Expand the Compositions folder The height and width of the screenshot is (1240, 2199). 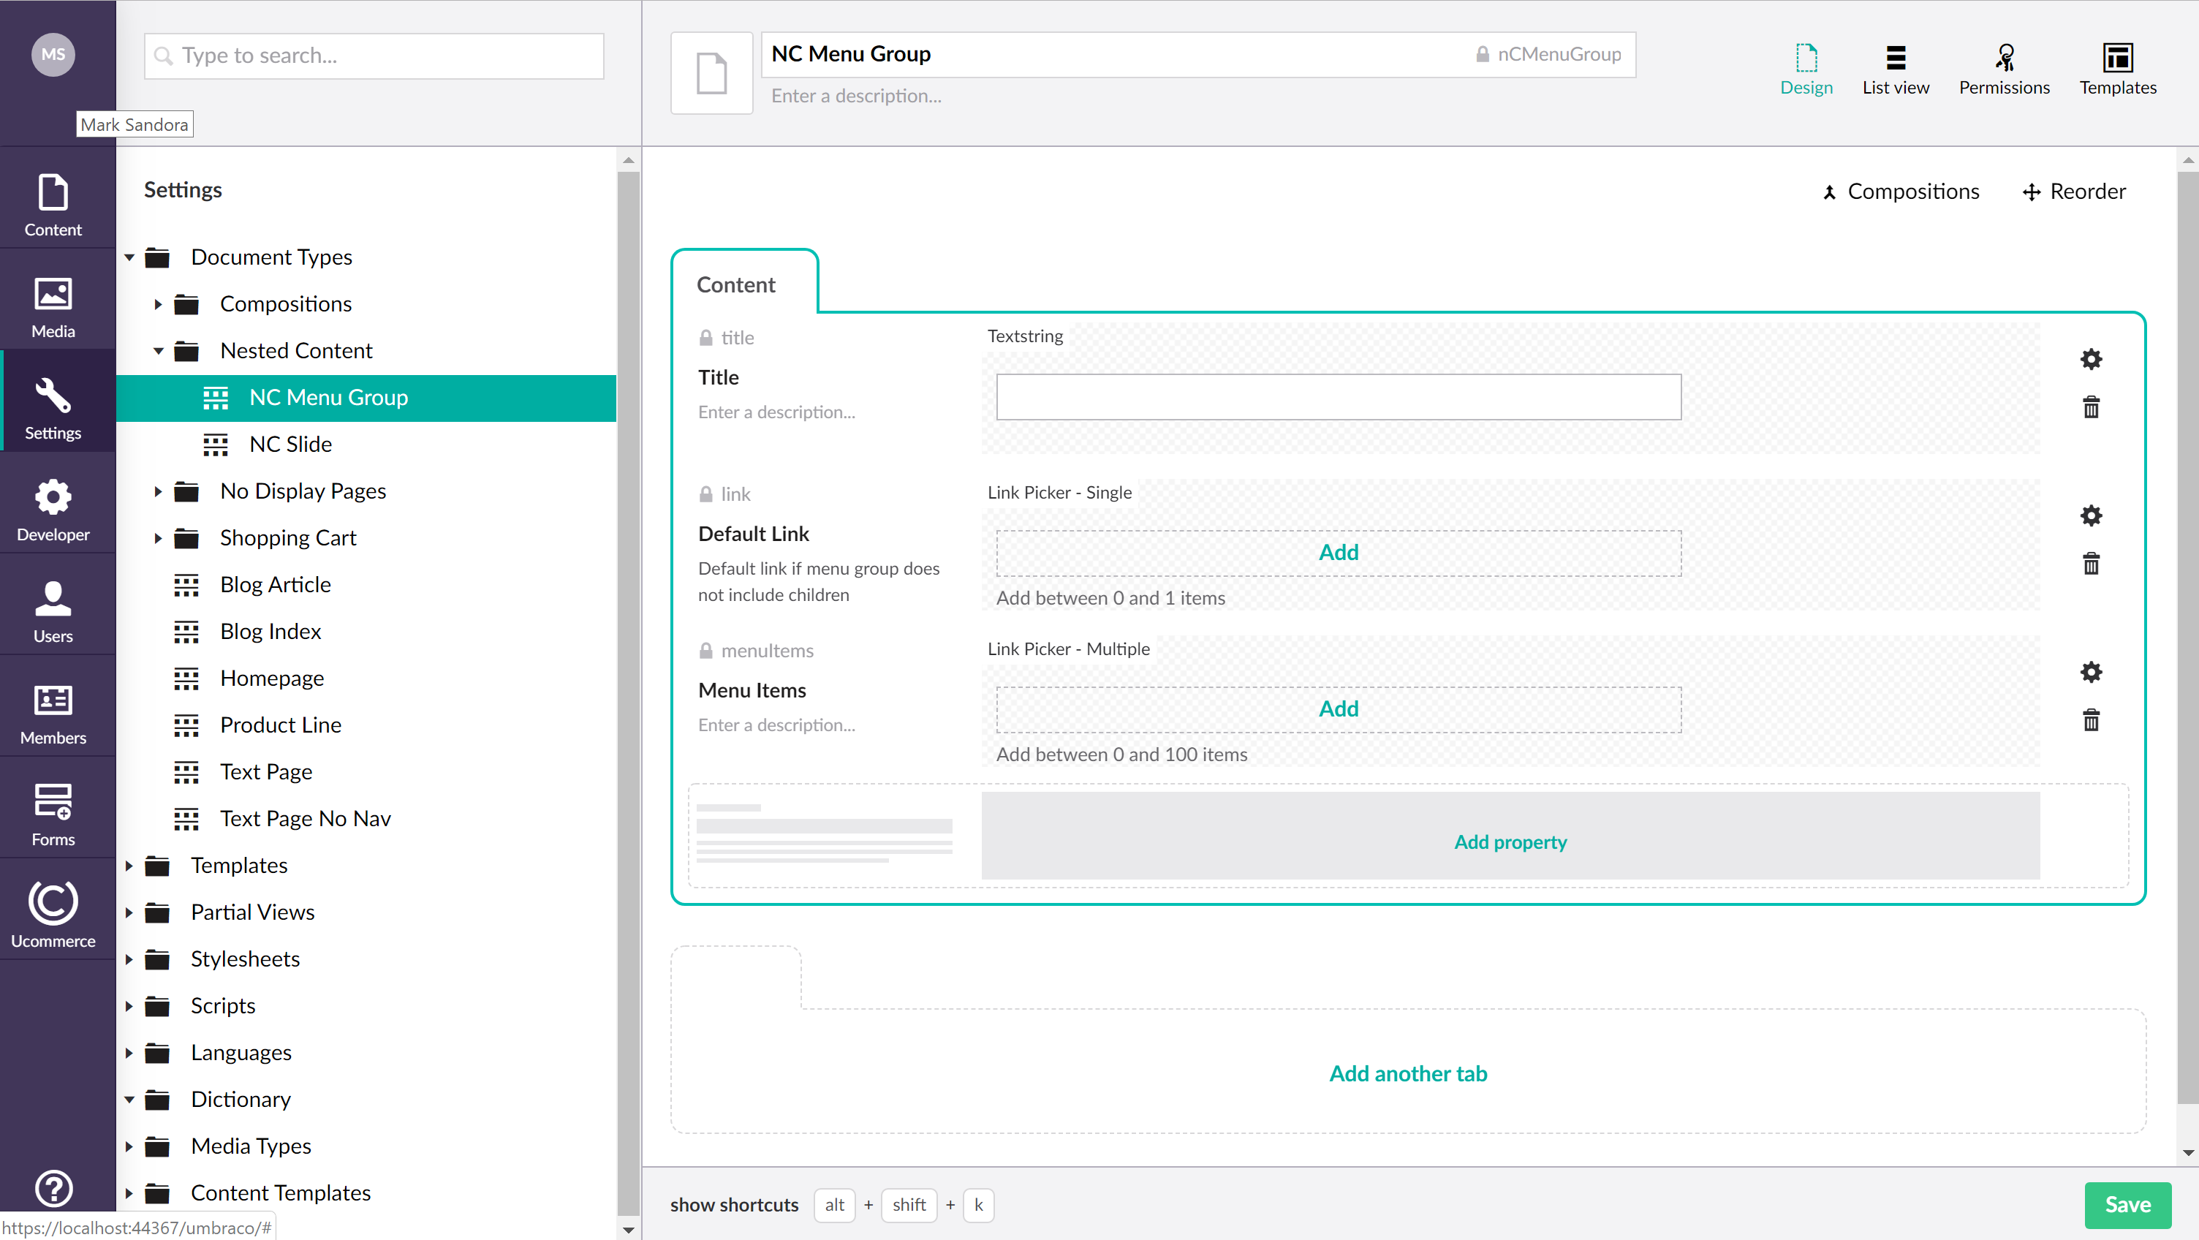pos(158,304)
